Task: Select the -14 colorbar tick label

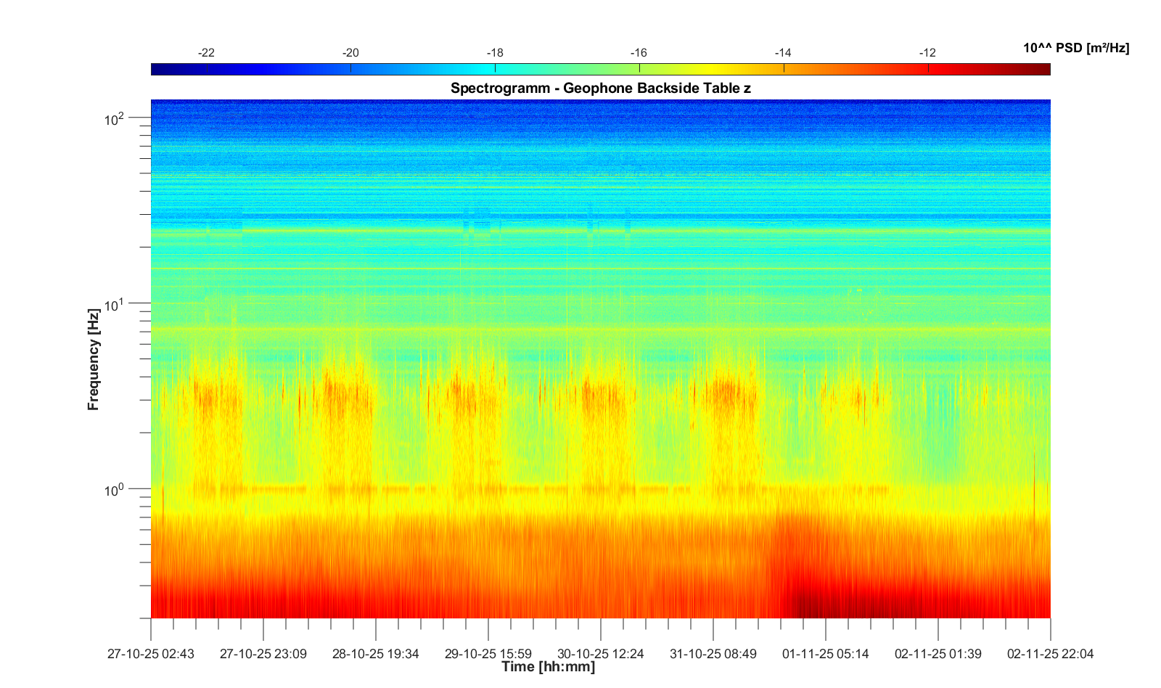Action: (783, 53)
